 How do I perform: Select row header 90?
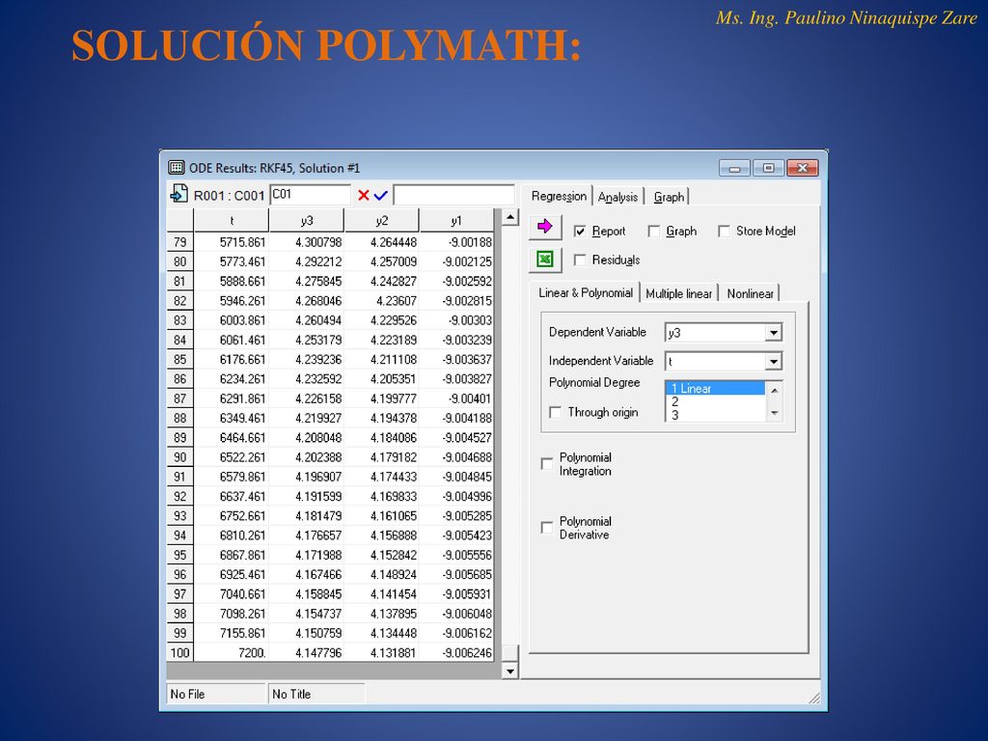click(x=180, y=456)
